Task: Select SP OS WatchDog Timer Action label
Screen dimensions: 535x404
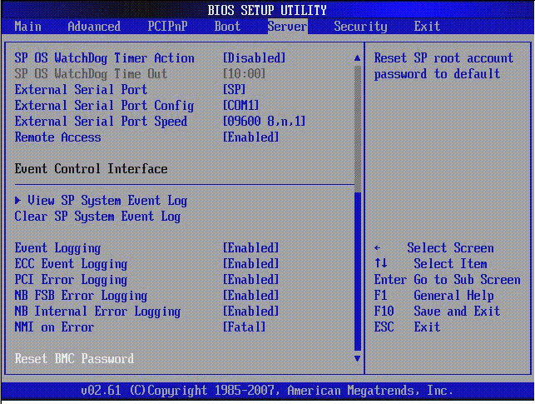Action: 104,58
